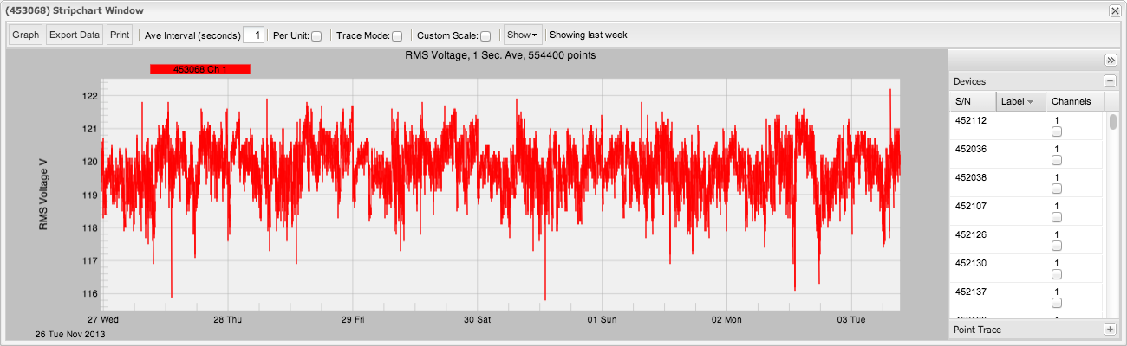Focus the Ave Interval seconds field
The image size is (1127, 346).
[253, 35]
